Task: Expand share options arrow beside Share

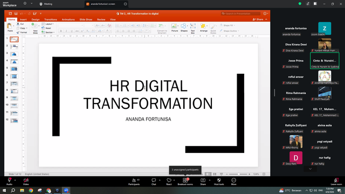Action: click(210, 180)
